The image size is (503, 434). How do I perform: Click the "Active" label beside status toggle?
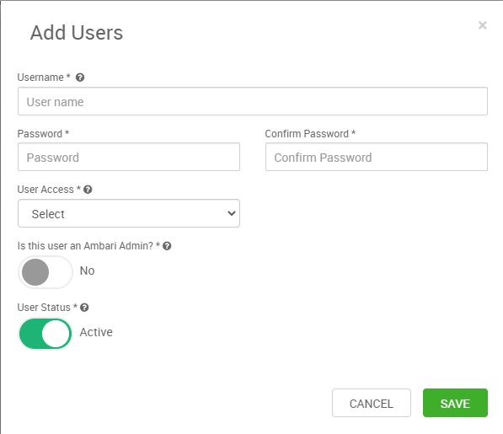[x=96, y=332]
